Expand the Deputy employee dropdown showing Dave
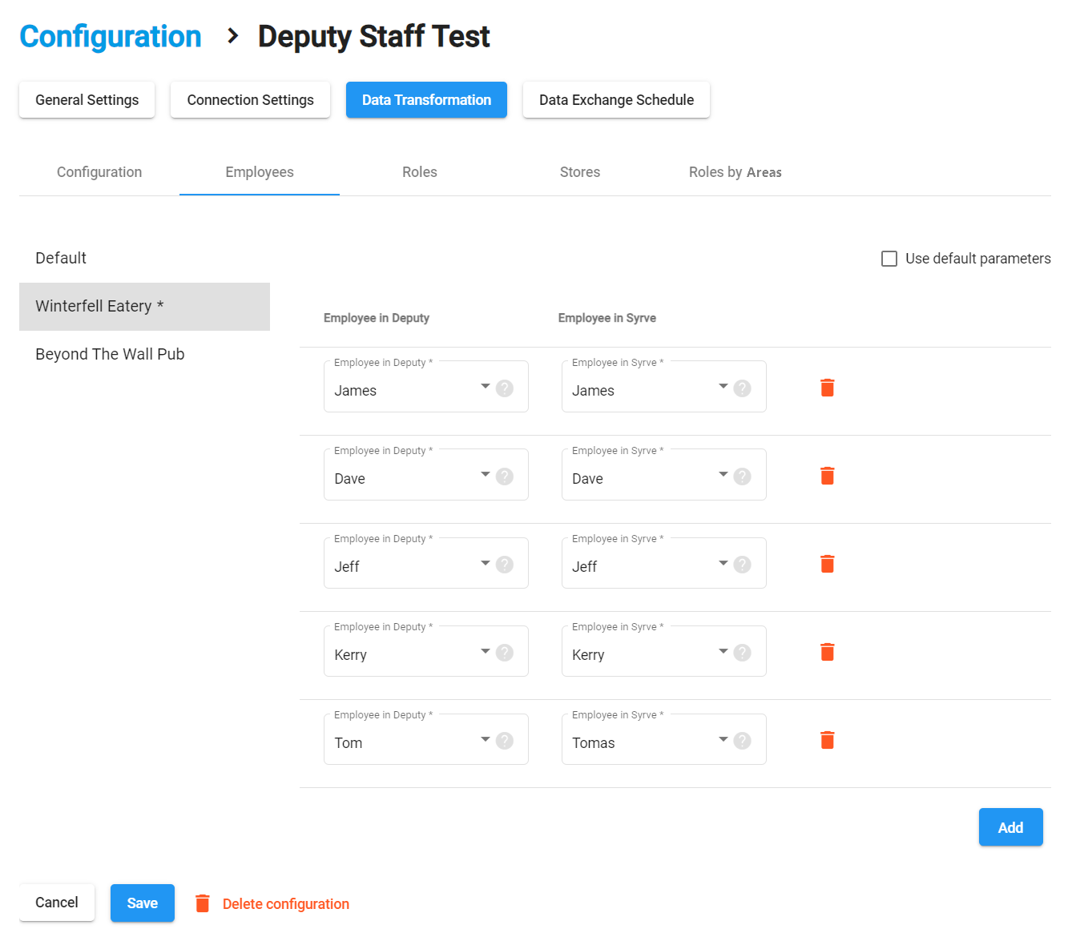Screen dimensions: 1072x941 click(485, 475)
